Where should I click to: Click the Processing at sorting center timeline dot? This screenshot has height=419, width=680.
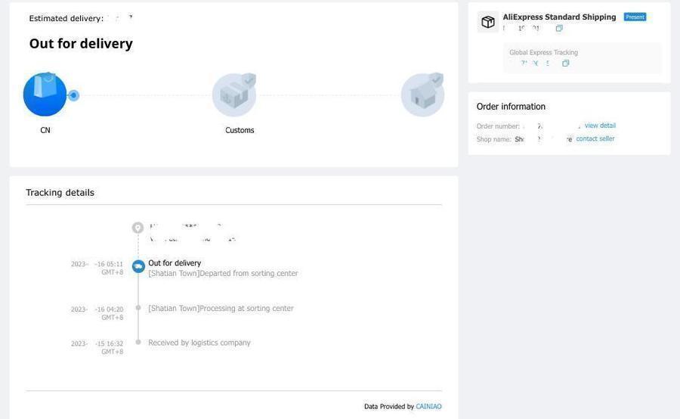[138, 308]
